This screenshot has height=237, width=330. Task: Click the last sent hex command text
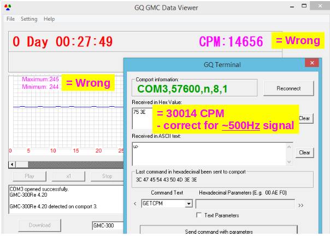coord(166,180)
